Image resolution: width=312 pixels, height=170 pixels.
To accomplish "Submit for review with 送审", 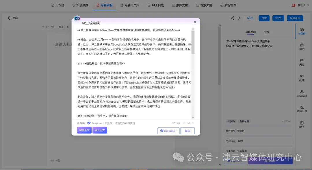I will coord(264,18).
